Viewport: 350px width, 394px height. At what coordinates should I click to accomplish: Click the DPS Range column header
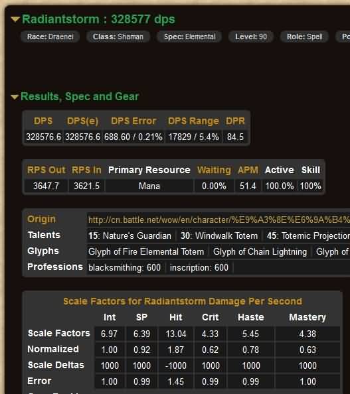pos(193,121)
